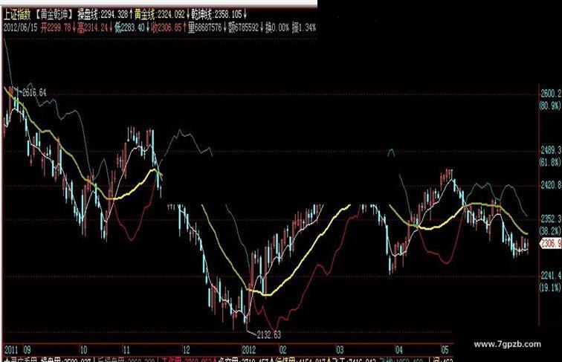Click the 04 month marker on timeline
Screen dimensions: 562x362
click(399, 350)
